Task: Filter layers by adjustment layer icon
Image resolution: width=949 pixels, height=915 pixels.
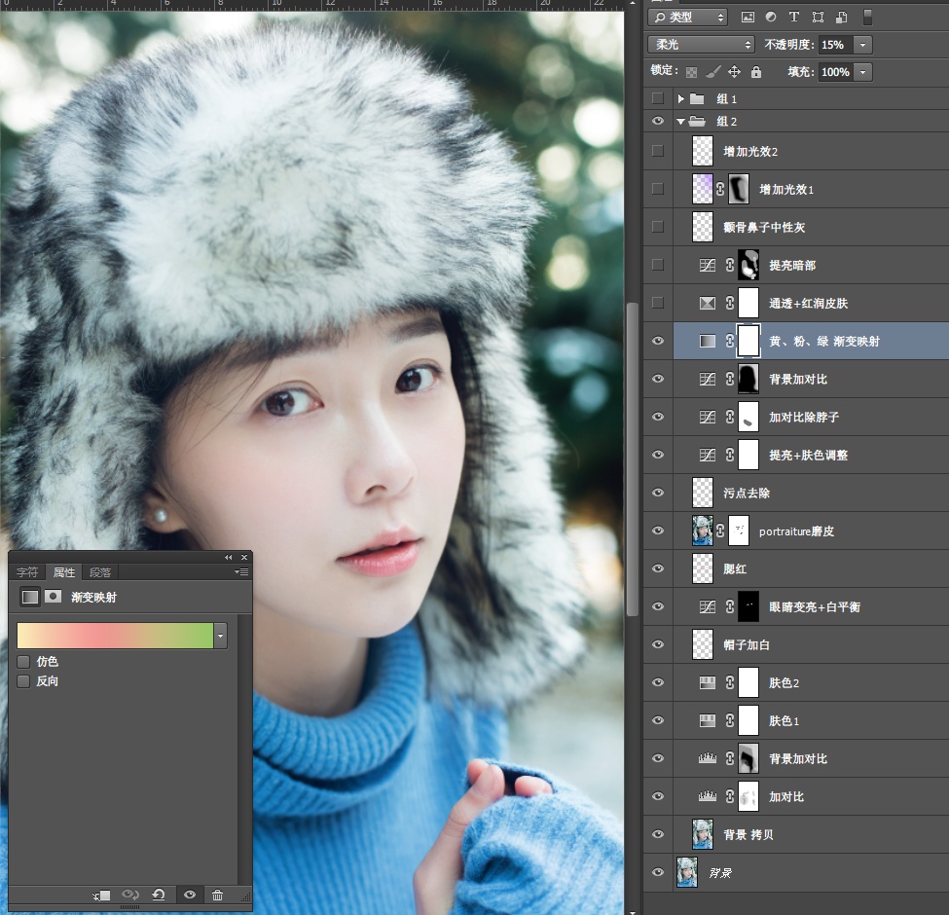Action: pos(771,17)
